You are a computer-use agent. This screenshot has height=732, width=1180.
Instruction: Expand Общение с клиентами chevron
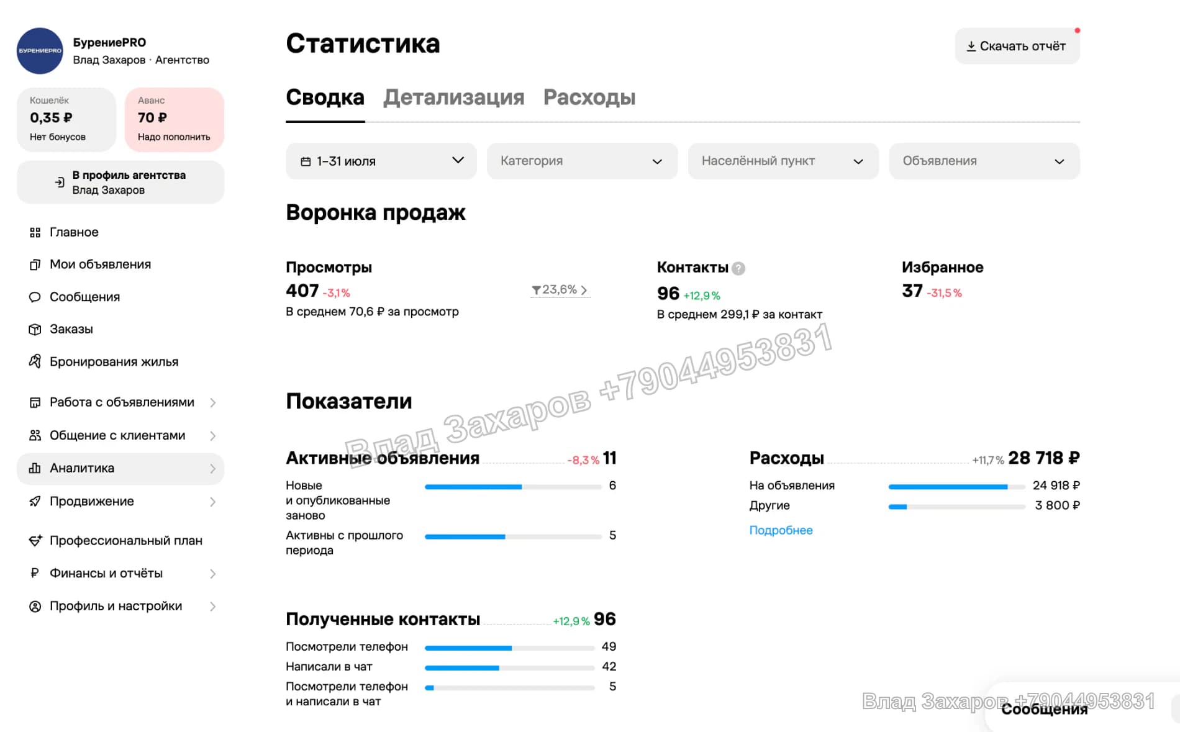212,435
